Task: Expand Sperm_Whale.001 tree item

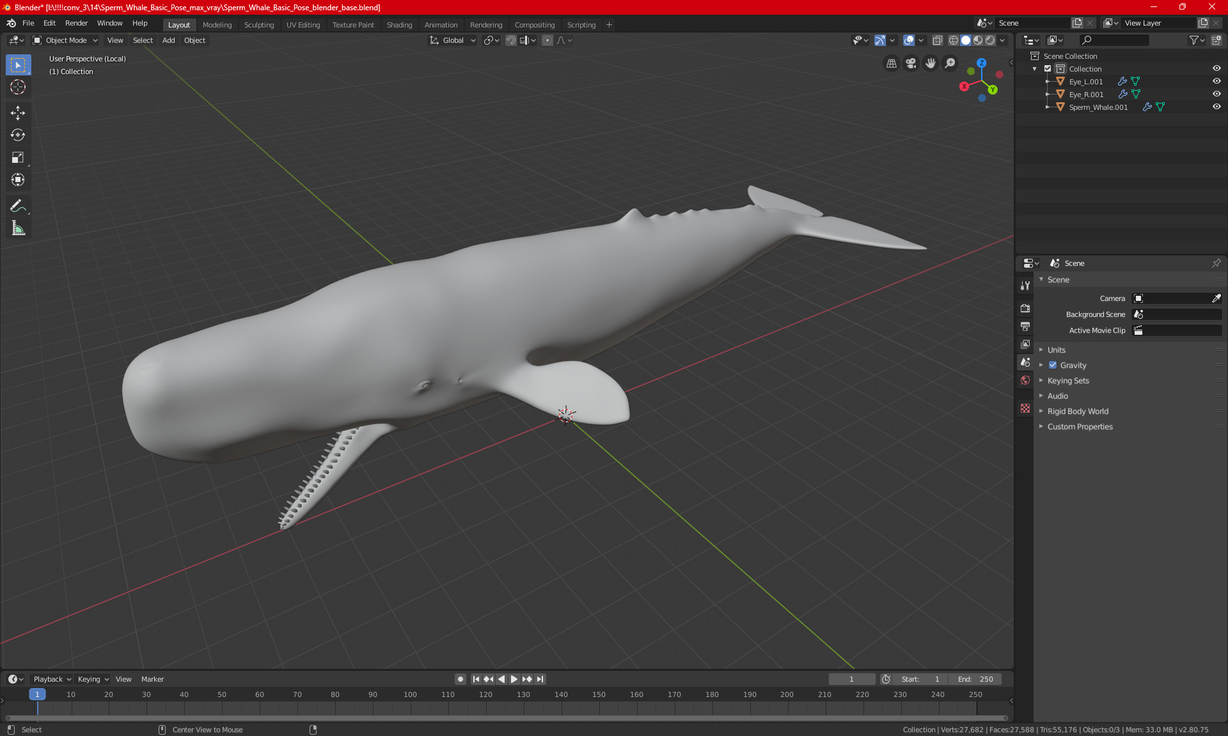Action: [1047, 107]
